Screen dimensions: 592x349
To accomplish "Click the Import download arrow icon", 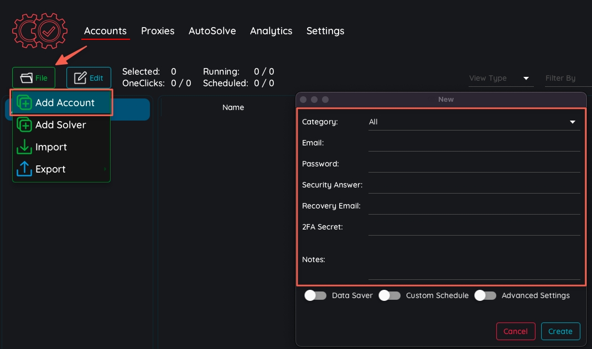I will click(x=24, y=147).
